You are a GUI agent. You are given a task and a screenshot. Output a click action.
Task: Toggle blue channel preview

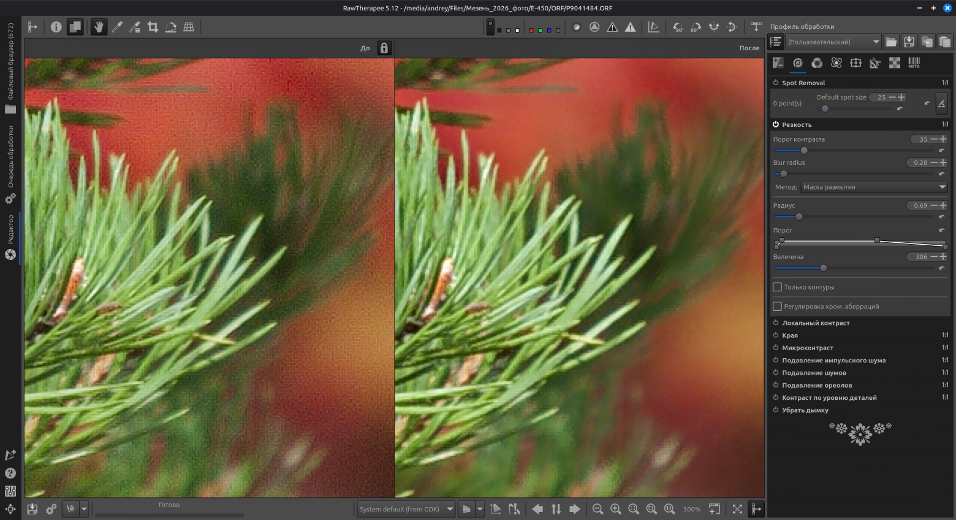549,30
